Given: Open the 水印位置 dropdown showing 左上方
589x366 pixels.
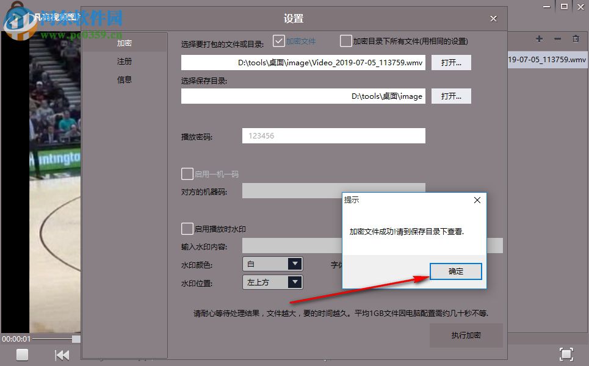Looking at the screenshot, I should [x=269, y=282].
